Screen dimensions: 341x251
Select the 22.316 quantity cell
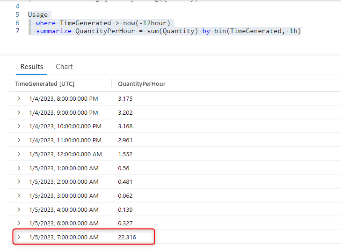(127, 237)
